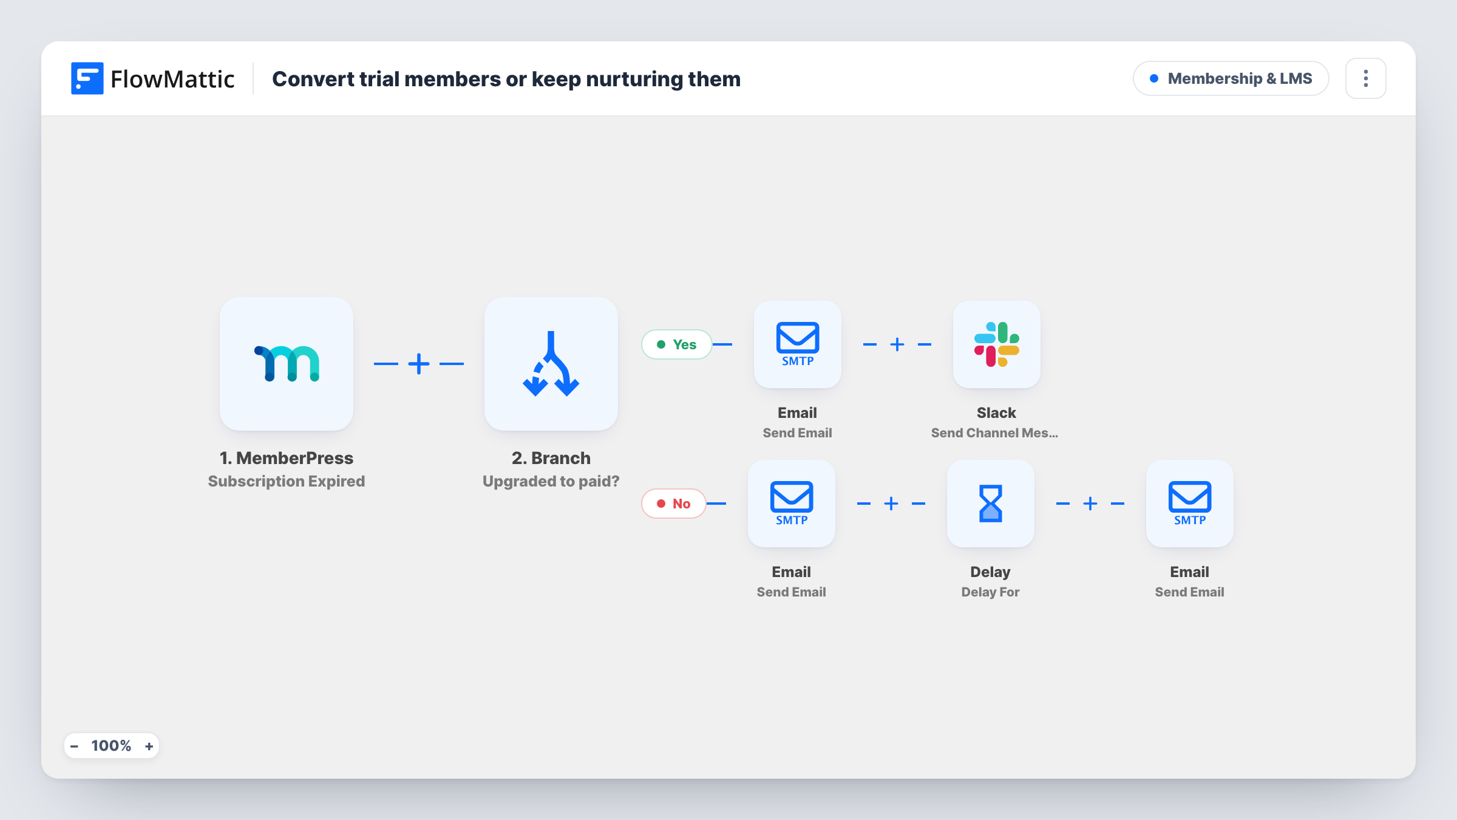The image size is (1457, 820).
Task: Open the MemberPress trigger node icon
Action: pyautogui.click(x=287, y=364)
